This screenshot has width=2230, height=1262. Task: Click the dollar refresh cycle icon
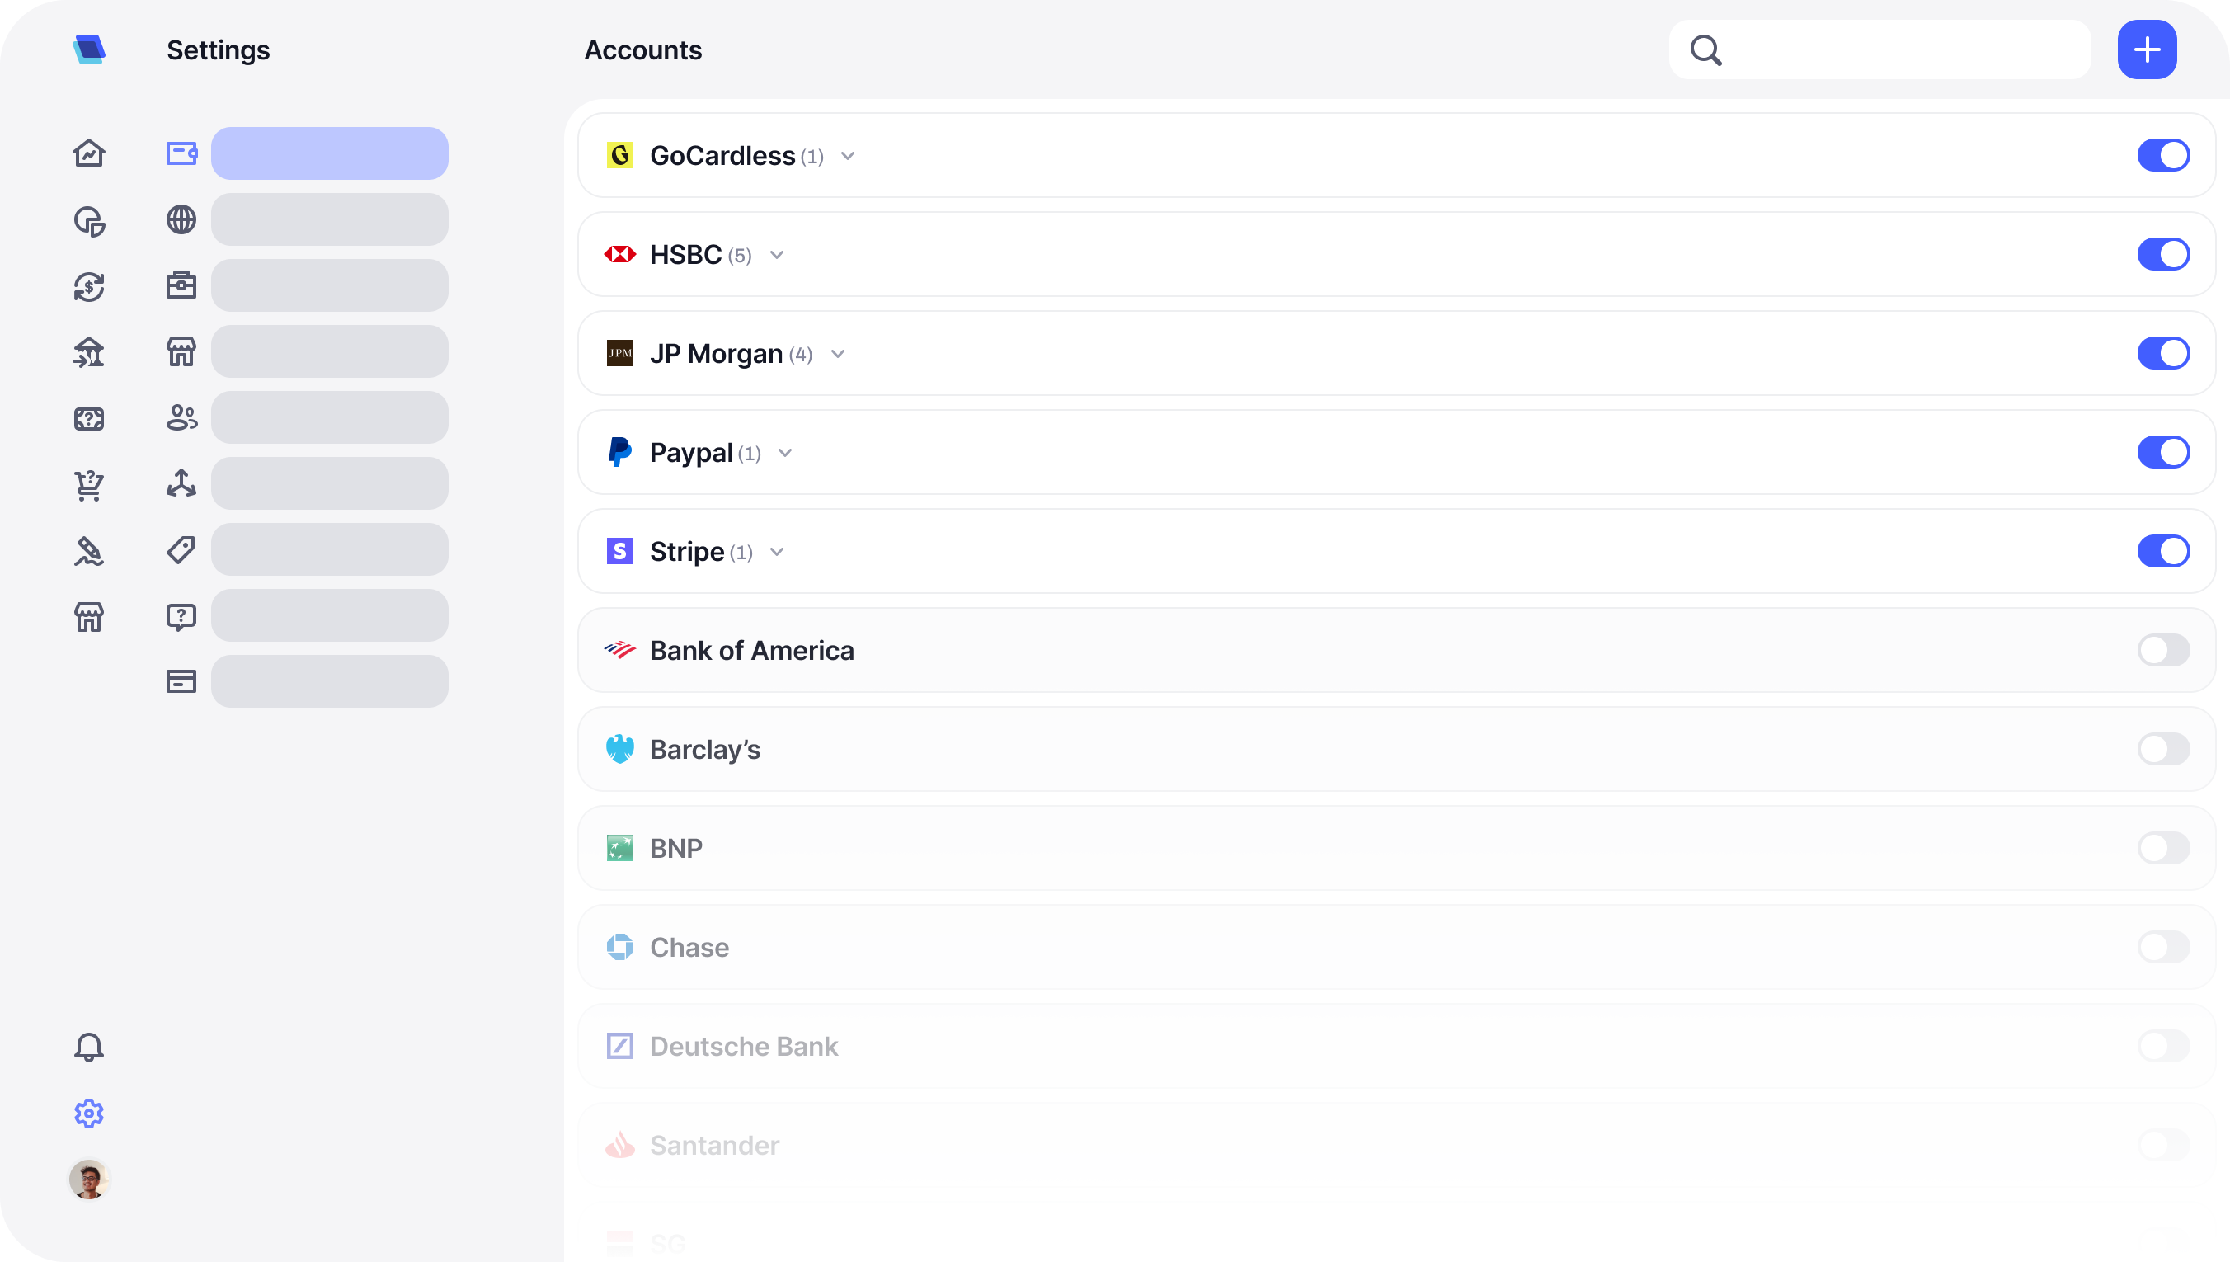coord(88,286)
